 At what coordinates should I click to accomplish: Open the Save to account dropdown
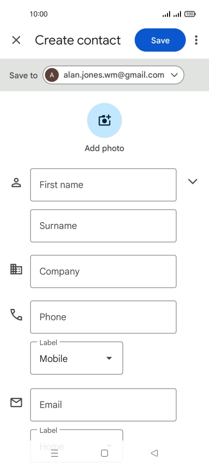[x=113, y=75]
